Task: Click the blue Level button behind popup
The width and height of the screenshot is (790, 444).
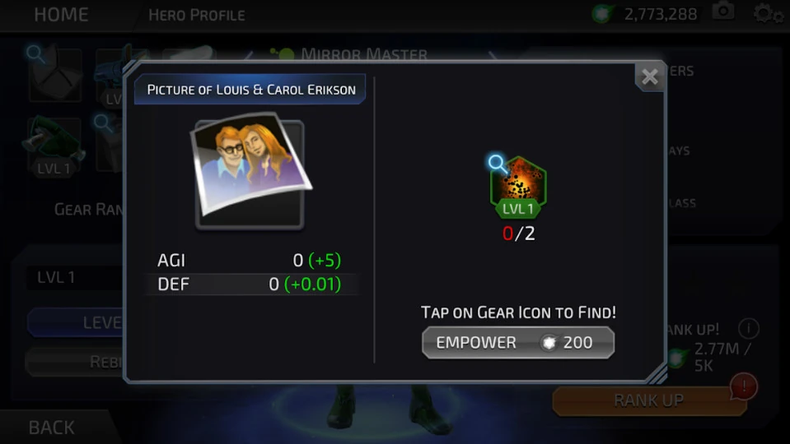Action: [x=76, y=322]
